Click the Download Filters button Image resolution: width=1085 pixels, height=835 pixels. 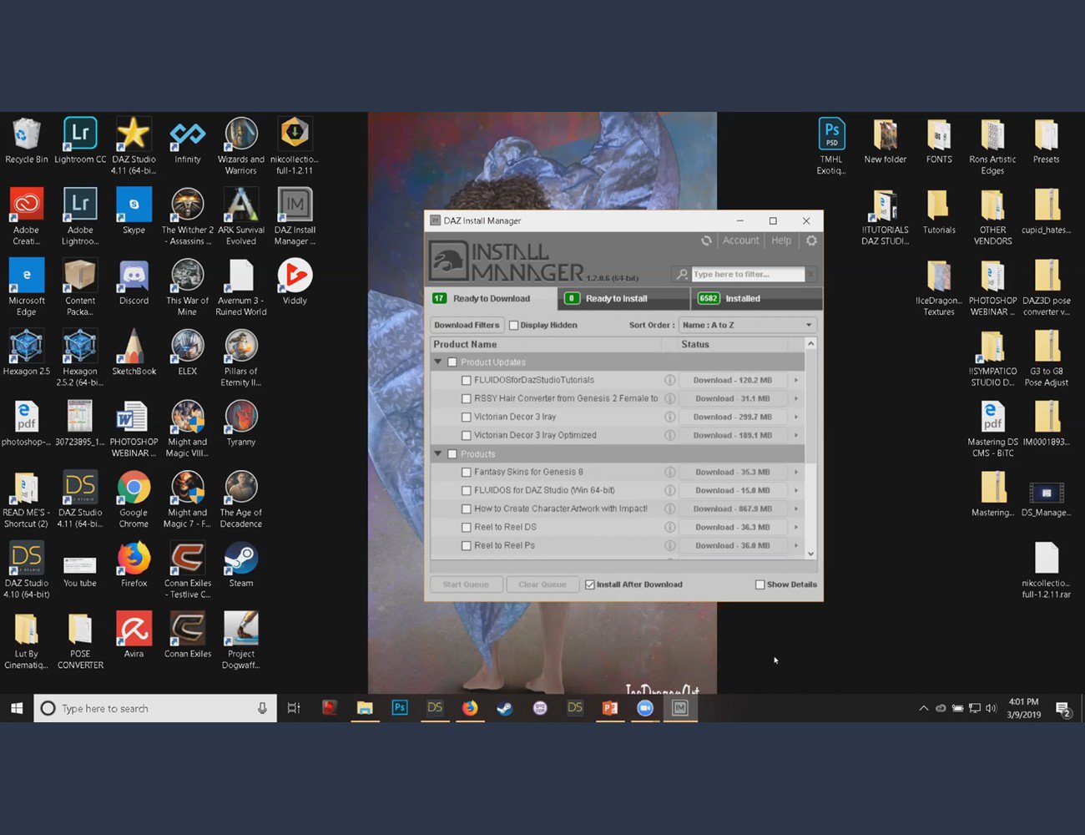click(x=467, y=325)
